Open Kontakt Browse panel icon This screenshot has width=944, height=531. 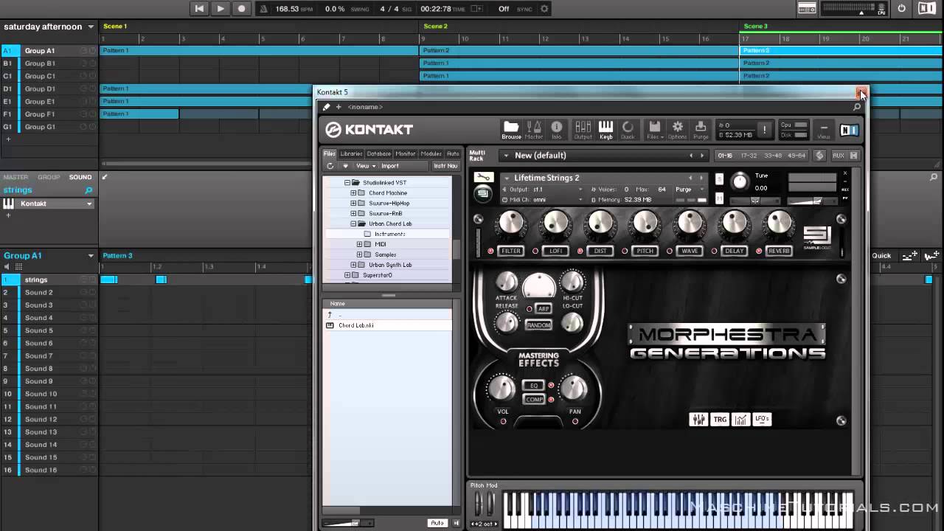(511, 130)
